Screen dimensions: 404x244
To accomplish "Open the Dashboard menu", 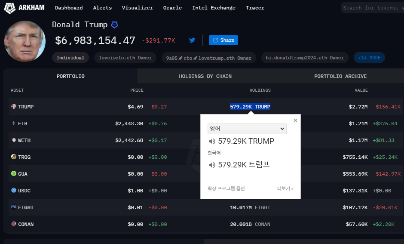I will pyautogui.click(x=69, y=8).
